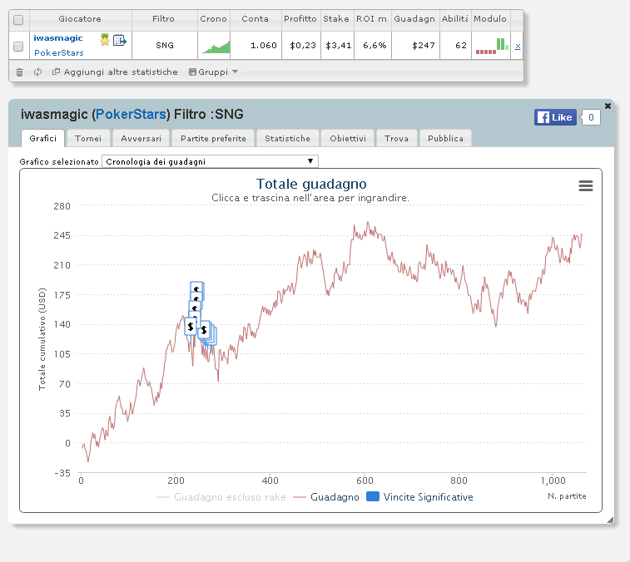Open the Gruppi dropdown
The width and height of the screenshot is (630, 562).
(x=213, y=71)
